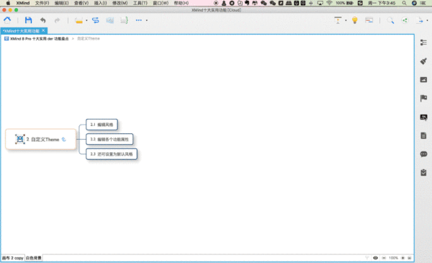
Task: Click the three-dots more tools icon
Action: 138,20
